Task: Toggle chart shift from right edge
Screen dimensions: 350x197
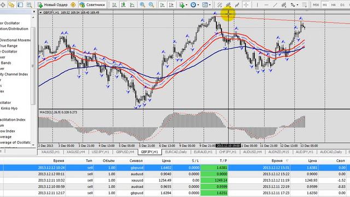Action: click(x=171, y=5)
